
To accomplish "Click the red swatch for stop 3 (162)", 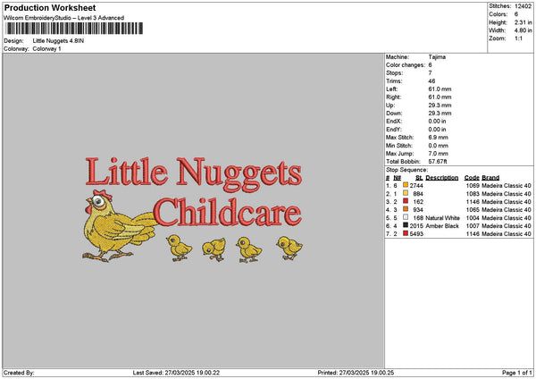I will tap(406, 201).
